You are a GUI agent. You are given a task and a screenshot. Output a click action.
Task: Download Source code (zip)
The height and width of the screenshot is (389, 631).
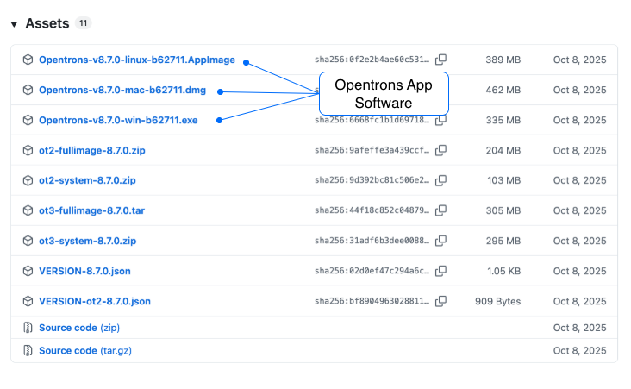(79, 328)
